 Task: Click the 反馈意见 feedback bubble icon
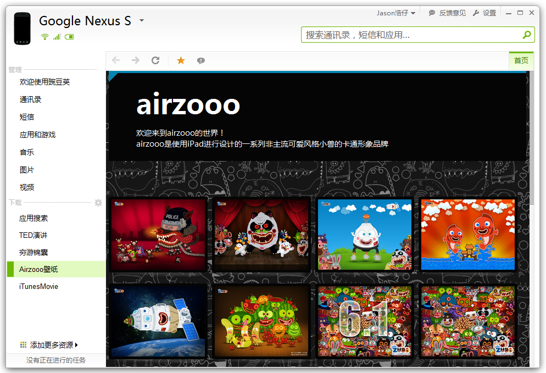coord(432,13)
